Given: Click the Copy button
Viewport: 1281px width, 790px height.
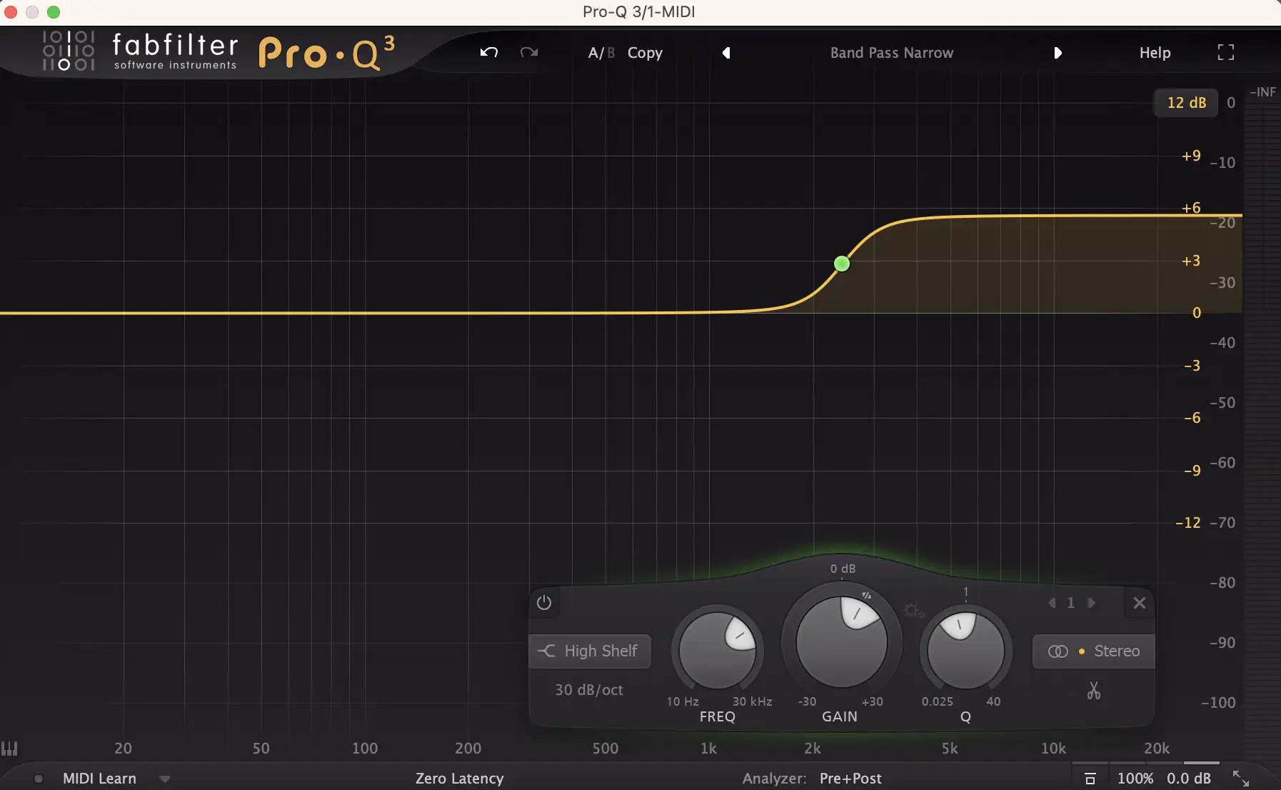Looking at the screenshot, I should pyautogui.click(x=645, y=53).
